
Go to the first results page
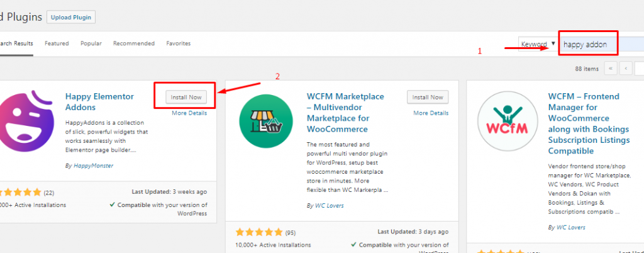pyautogui.click(x=611, y=69)
